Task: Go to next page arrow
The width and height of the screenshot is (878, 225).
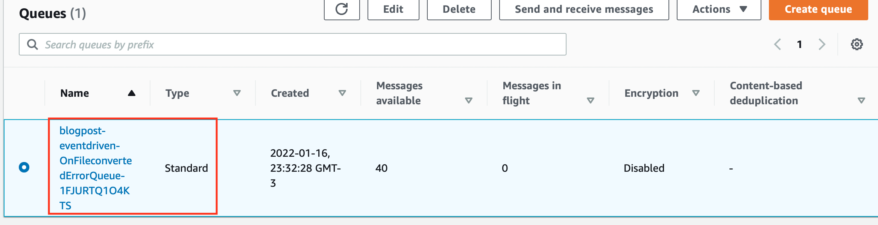Action: click(822, 44)
